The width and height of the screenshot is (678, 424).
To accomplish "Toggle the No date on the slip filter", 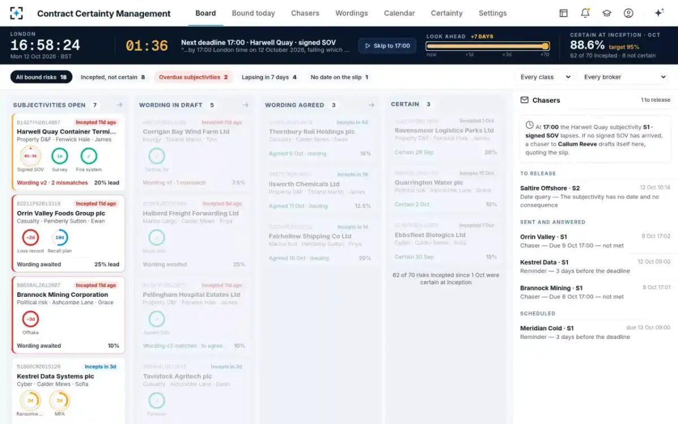I will point(339,77).
